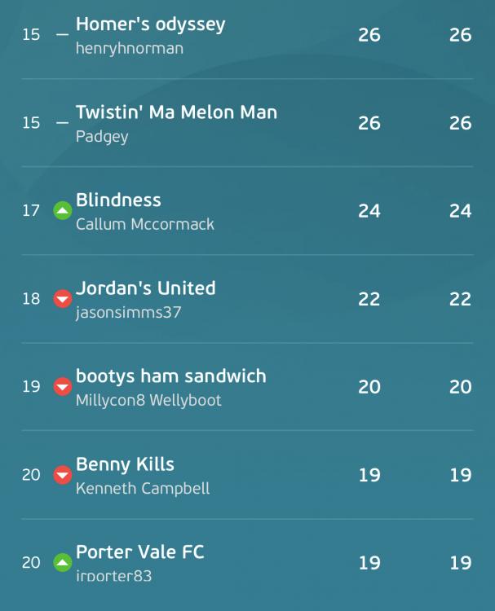Click rank number 17 in the table

point(31,211)
